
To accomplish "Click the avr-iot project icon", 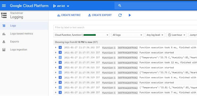I will (54, 6).
